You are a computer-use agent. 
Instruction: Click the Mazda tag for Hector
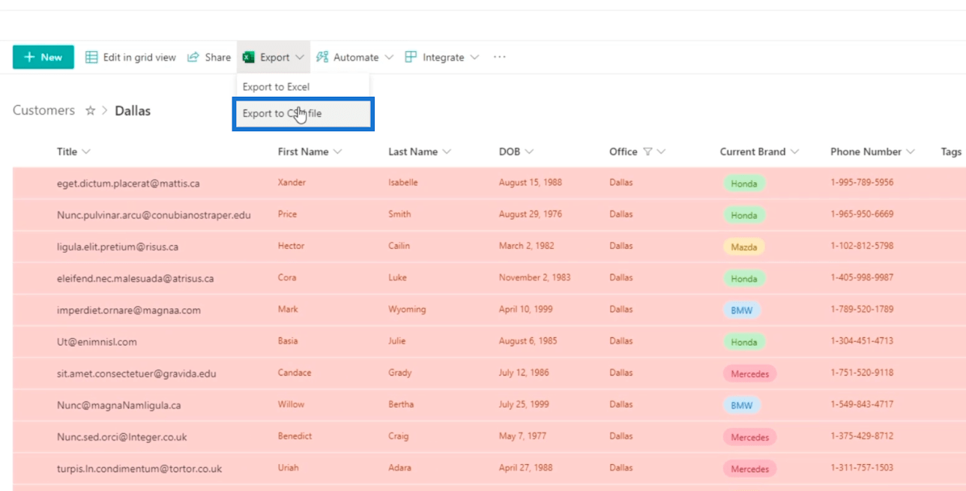click(744, 247)
